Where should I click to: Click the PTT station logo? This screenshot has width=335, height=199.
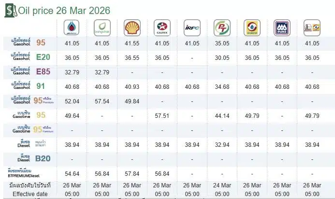click(x=72, y=28)
